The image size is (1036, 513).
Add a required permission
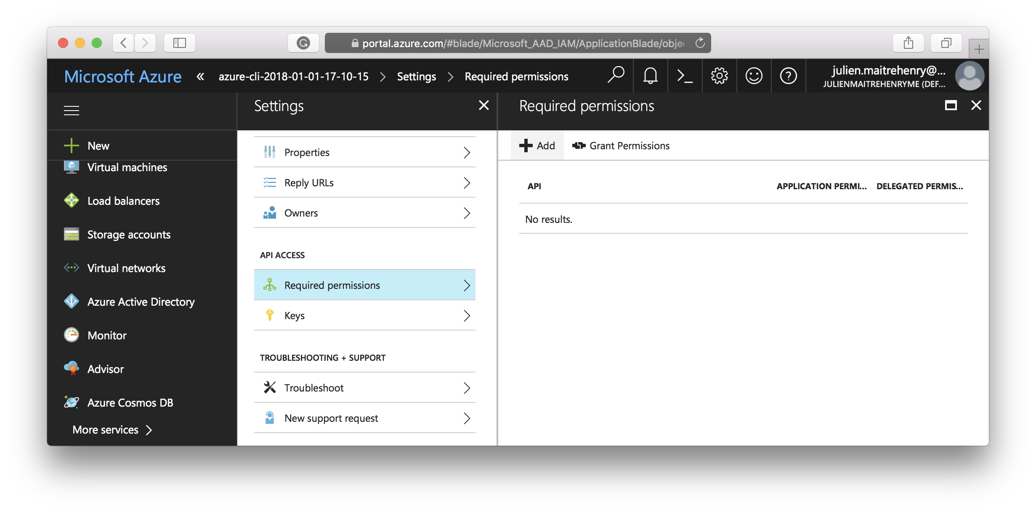pyautogui.click(x=537, y=145)
